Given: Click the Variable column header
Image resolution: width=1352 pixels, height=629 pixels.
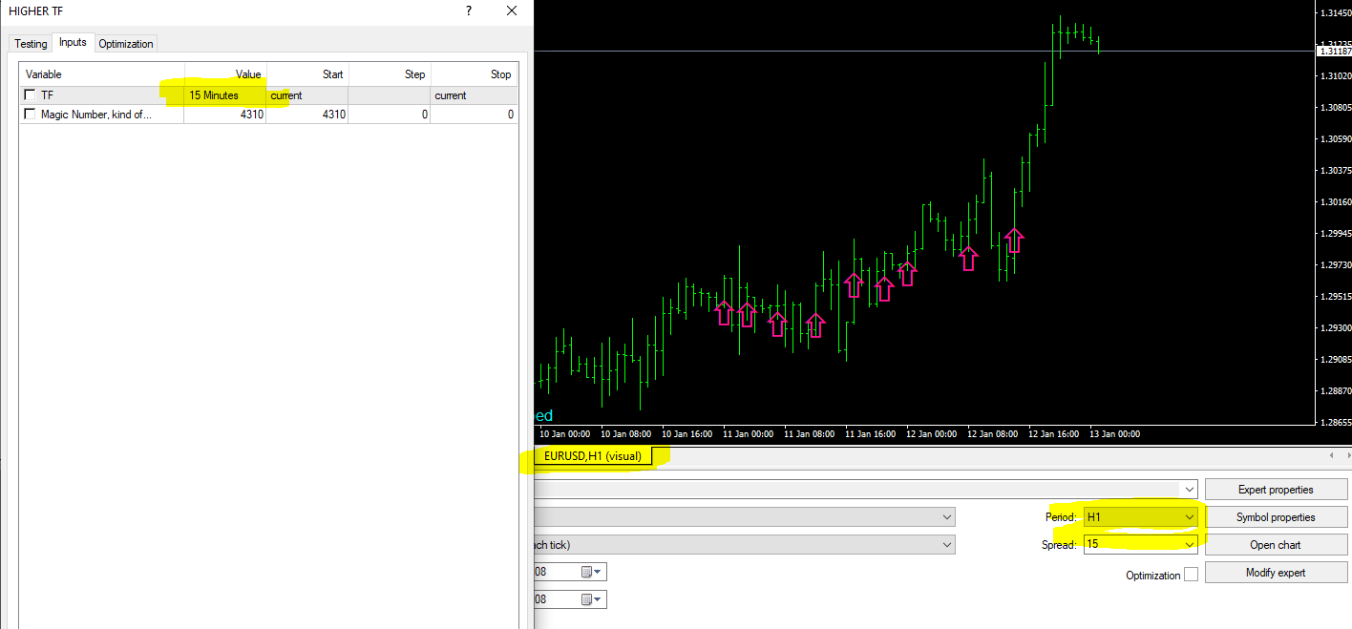Looking at the screenshot, I should 102,74.
